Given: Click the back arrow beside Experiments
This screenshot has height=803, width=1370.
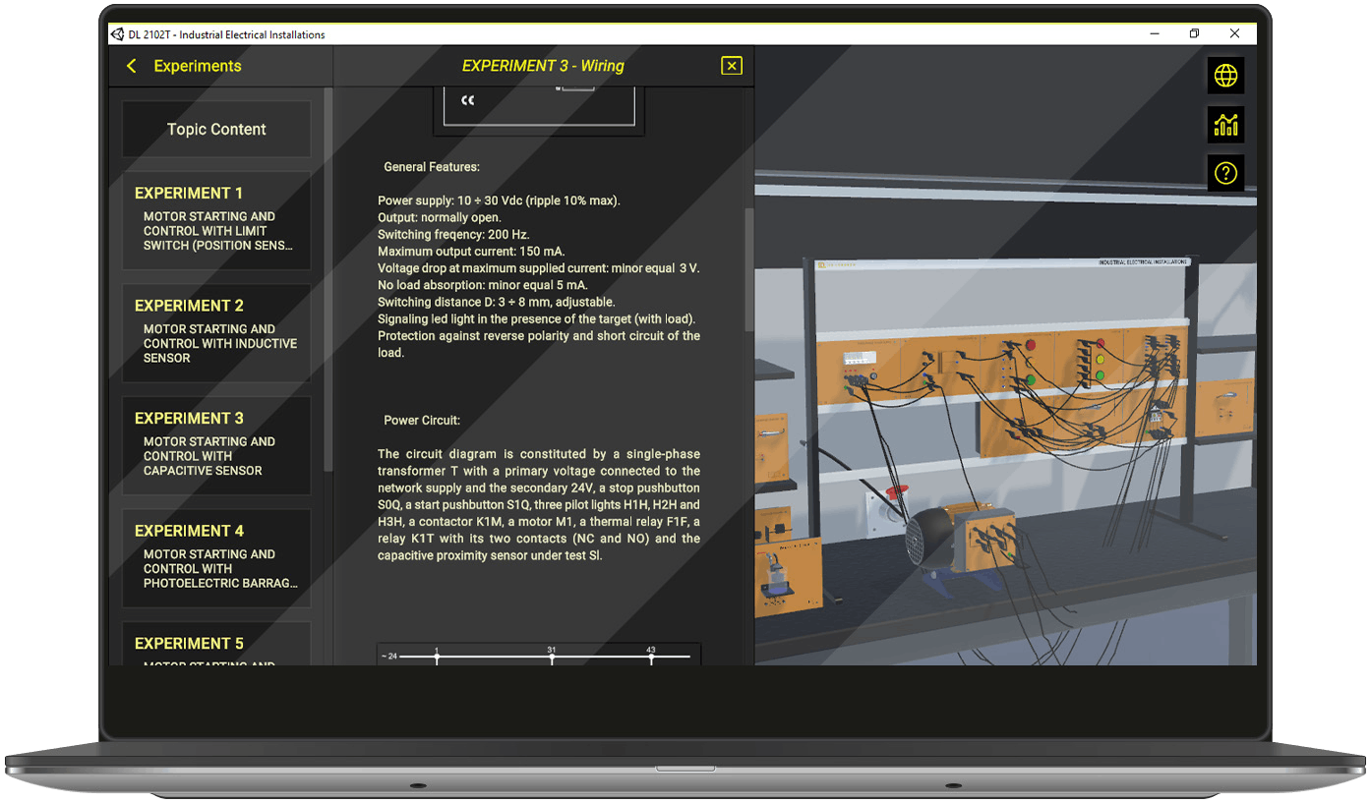Looking at the screenshot, I should [x=131, y=66].
